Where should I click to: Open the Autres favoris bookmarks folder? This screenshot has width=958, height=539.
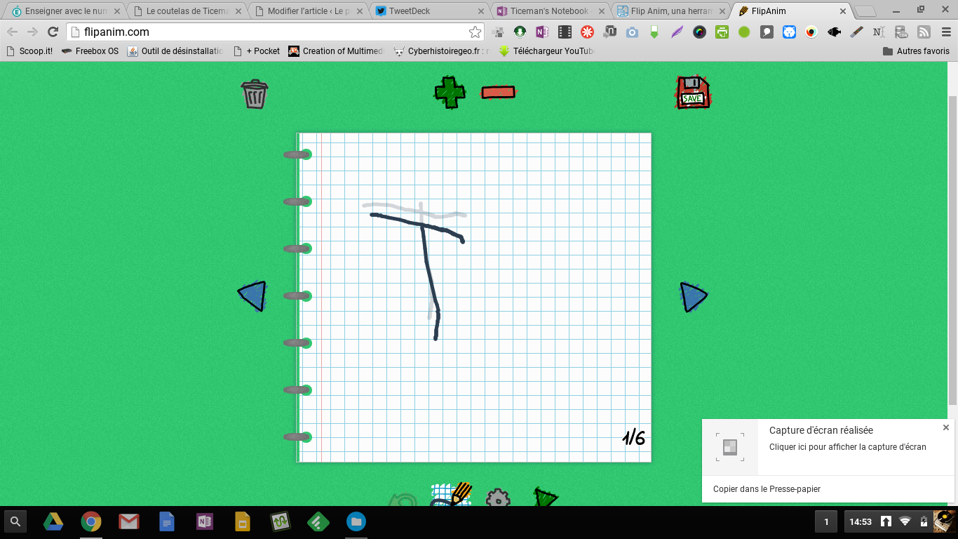[916, 51]
